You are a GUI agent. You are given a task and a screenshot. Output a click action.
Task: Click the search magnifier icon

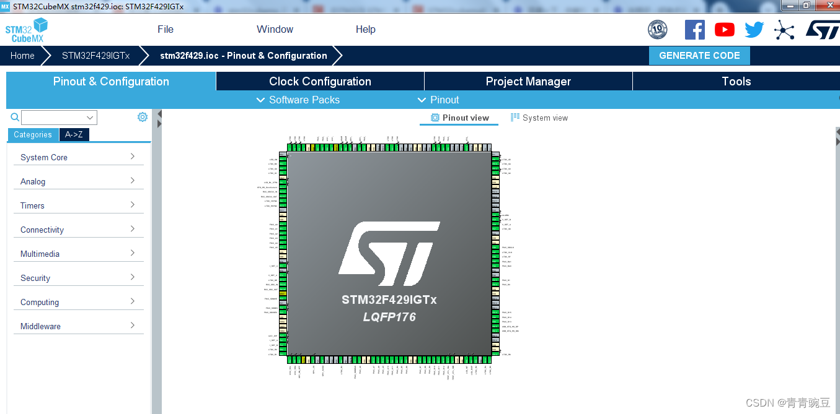[15, 117]
